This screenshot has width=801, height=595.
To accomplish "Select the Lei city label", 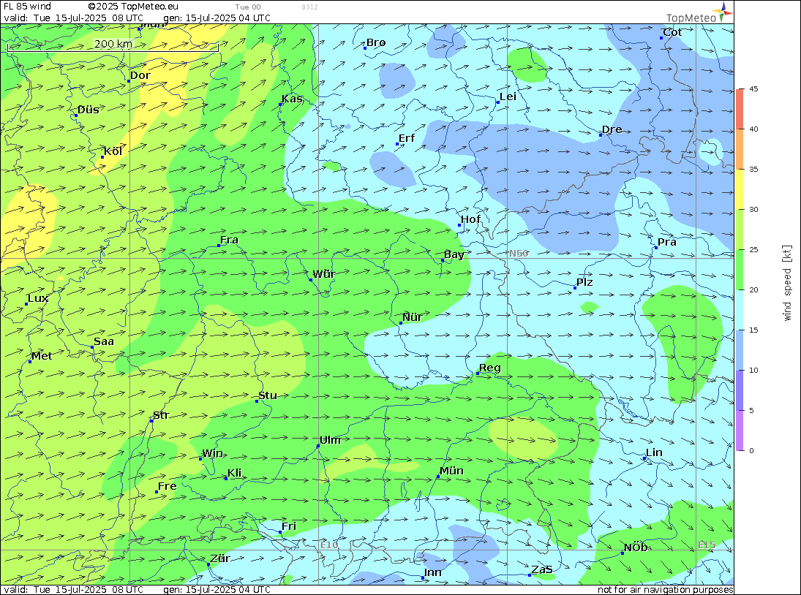I will [x=508, y=97].
